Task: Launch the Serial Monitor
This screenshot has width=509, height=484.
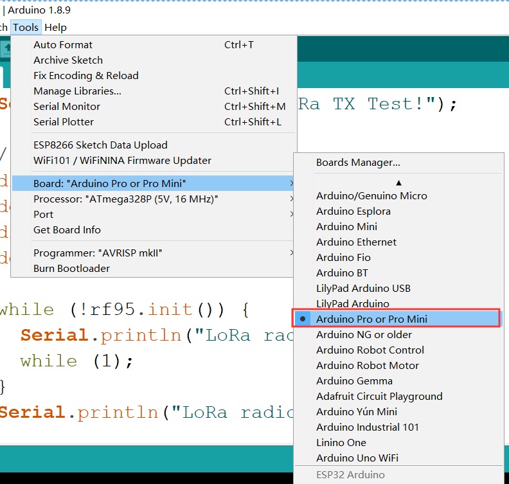Action: click(152, 107)
